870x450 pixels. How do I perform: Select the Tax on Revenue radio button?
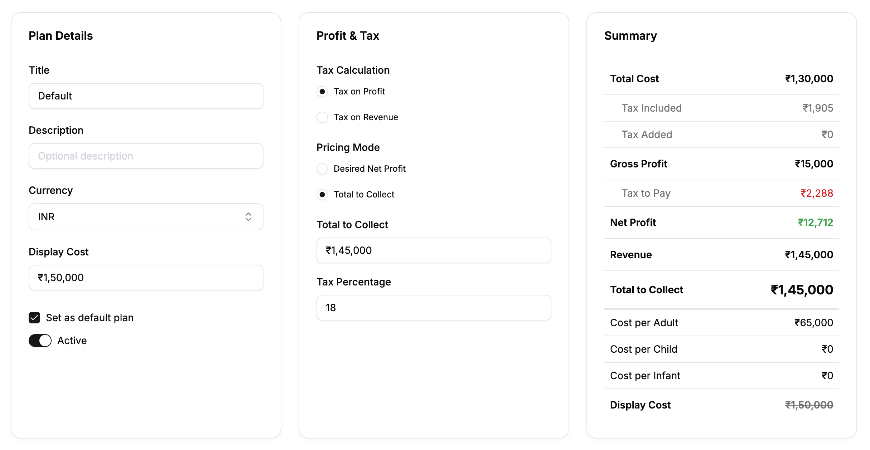point(322,117)
